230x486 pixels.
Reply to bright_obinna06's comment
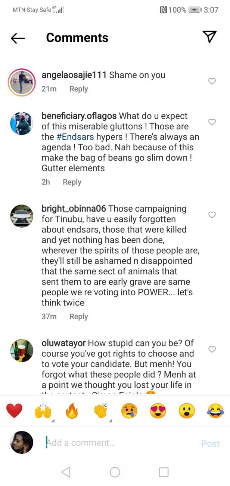click(78, 317)
